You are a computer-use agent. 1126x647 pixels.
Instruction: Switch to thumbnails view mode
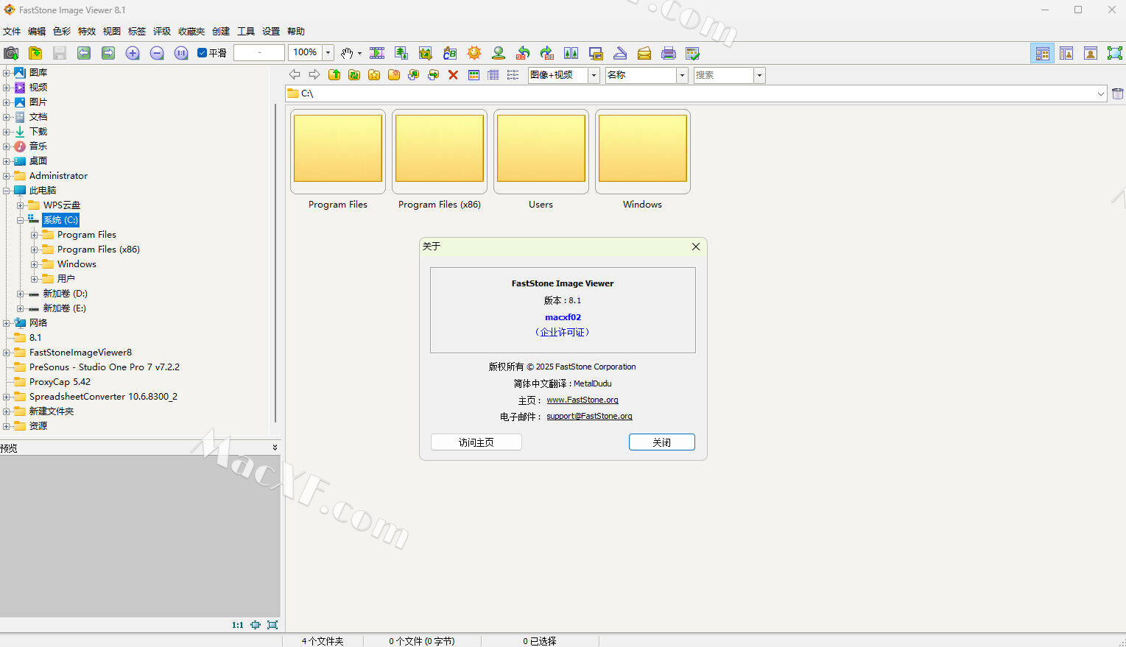[x=474, y=75]
